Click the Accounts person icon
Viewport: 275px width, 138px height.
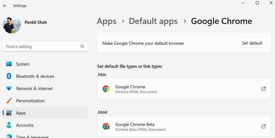[x=9, y=125]
